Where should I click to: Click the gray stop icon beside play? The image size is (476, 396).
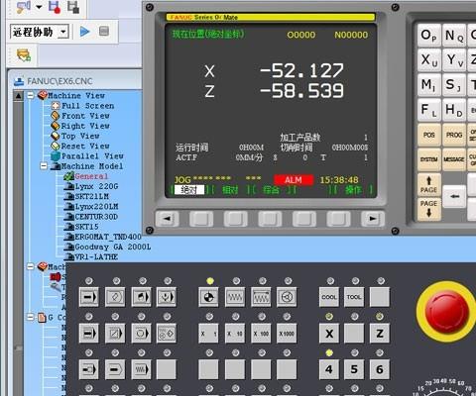pyautogui.click(x=104, y=32)
